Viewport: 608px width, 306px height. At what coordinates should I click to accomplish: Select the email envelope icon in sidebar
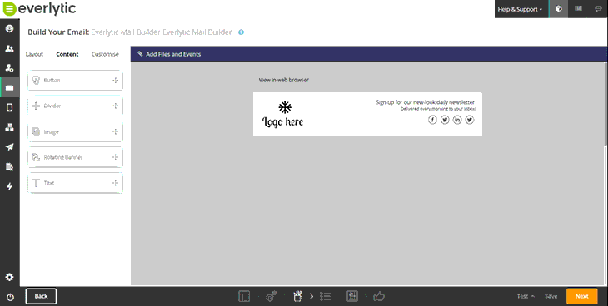pos(10,88)
